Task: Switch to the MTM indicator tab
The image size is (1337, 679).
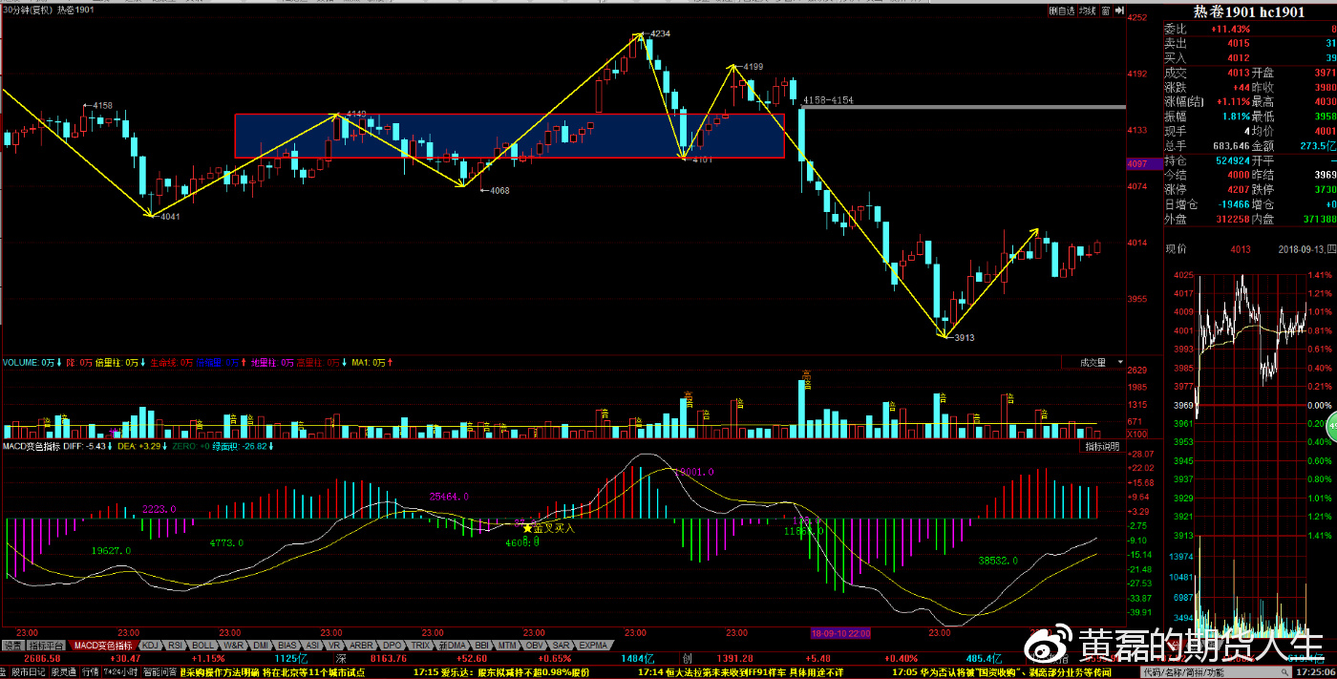Action: [508, 646]
